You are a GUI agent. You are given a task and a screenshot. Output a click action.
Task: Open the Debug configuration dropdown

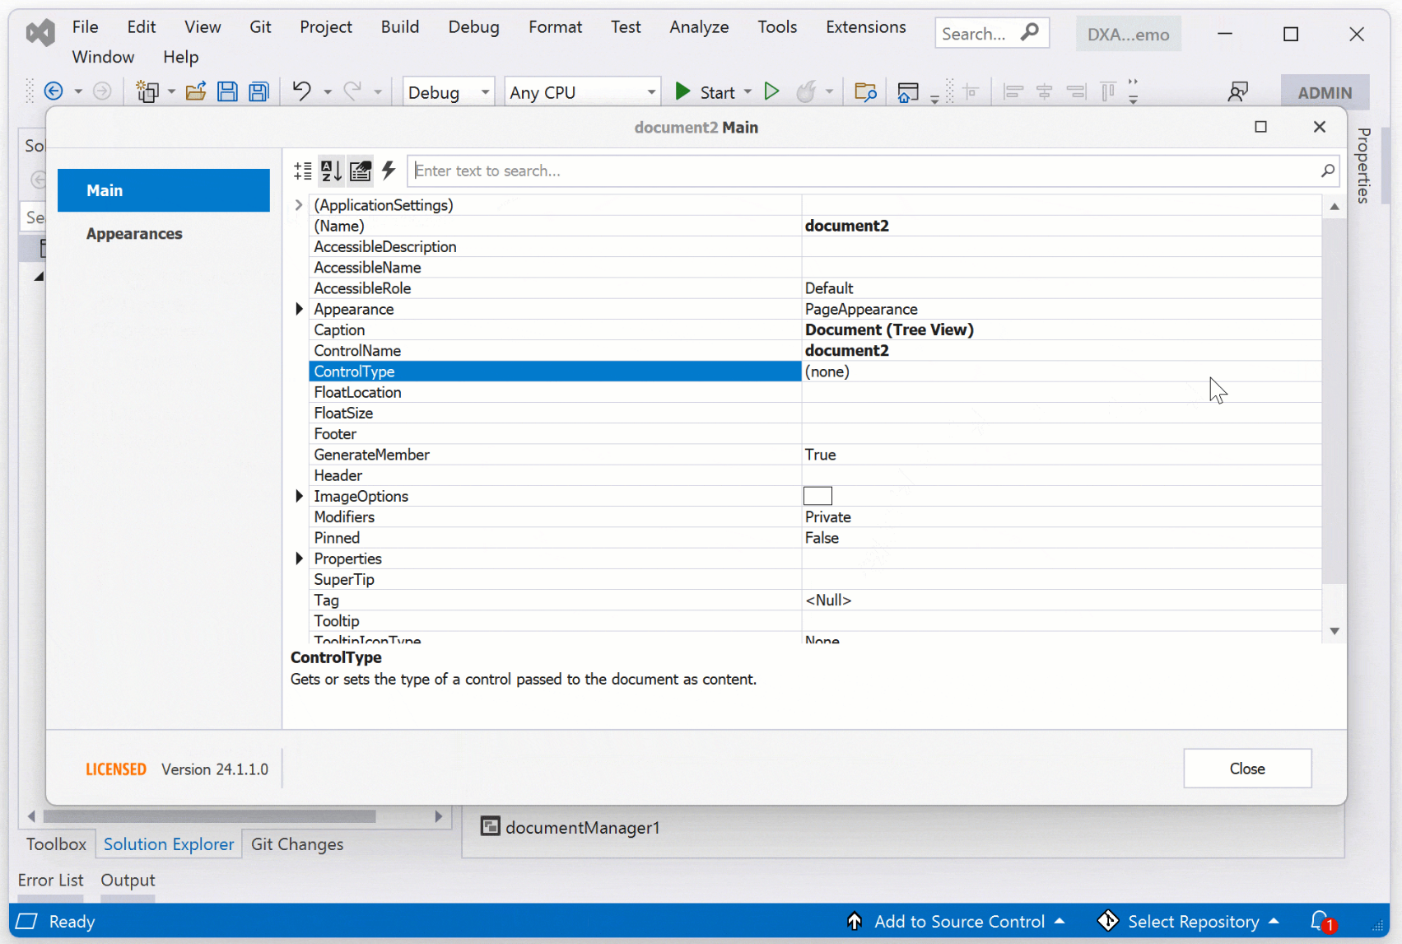click(449, 92)
